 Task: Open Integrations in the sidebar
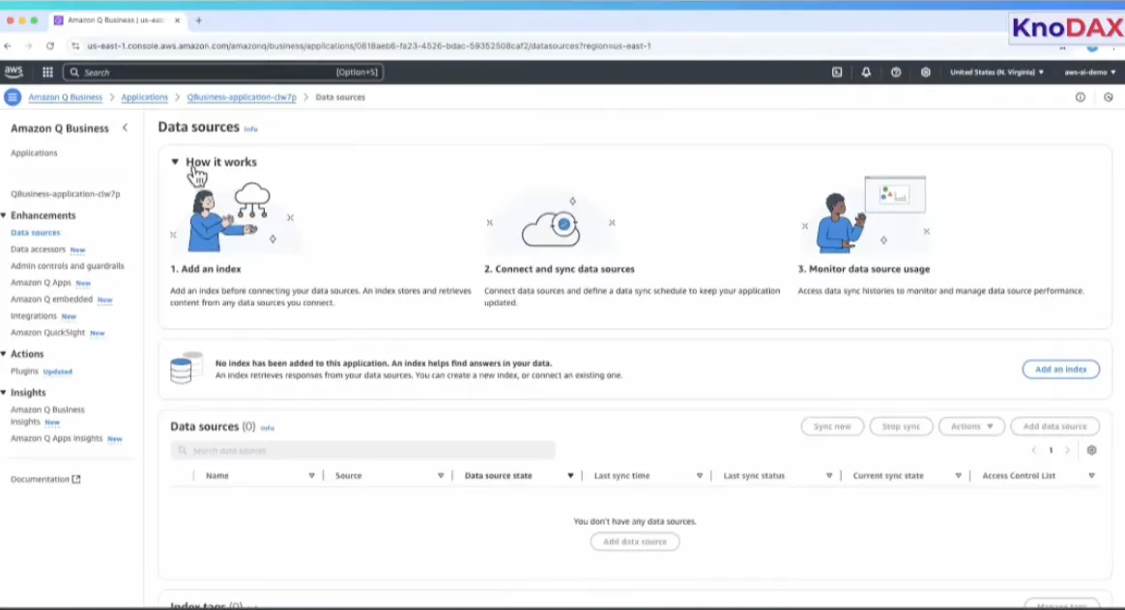(x=34, y=316)
